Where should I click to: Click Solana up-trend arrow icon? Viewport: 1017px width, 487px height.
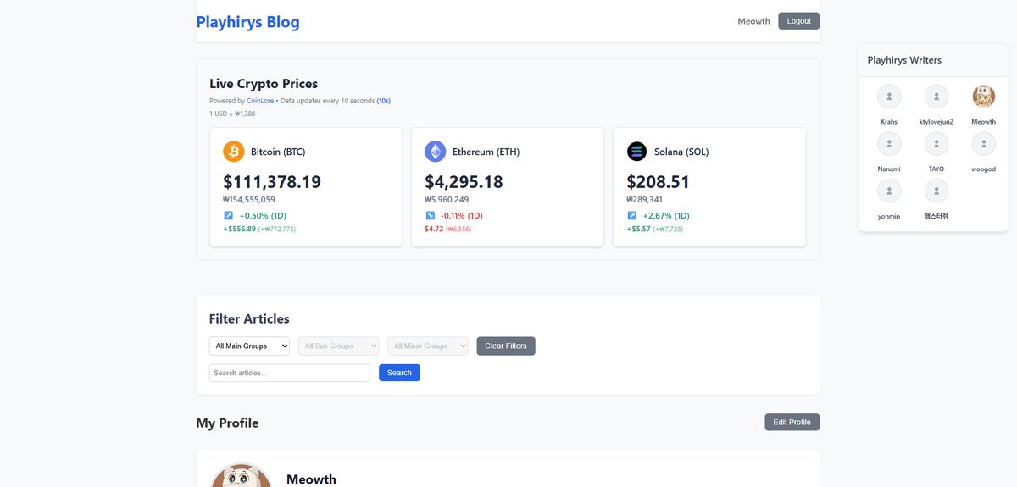point(632,216)
